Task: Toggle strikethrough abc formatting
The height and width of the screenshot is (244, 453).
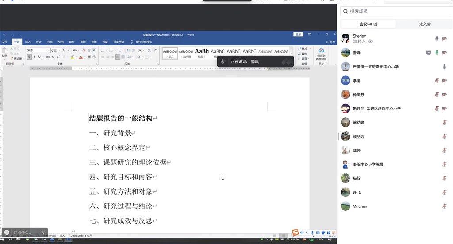Action: click(48, 57)
